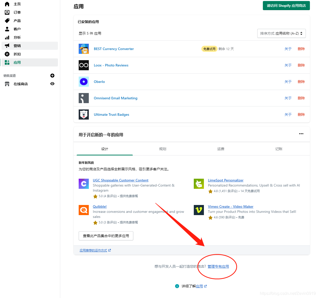Click the Home icon in sidebar
This screenshot has height=298, width=318.
click(x=7, y=4)
